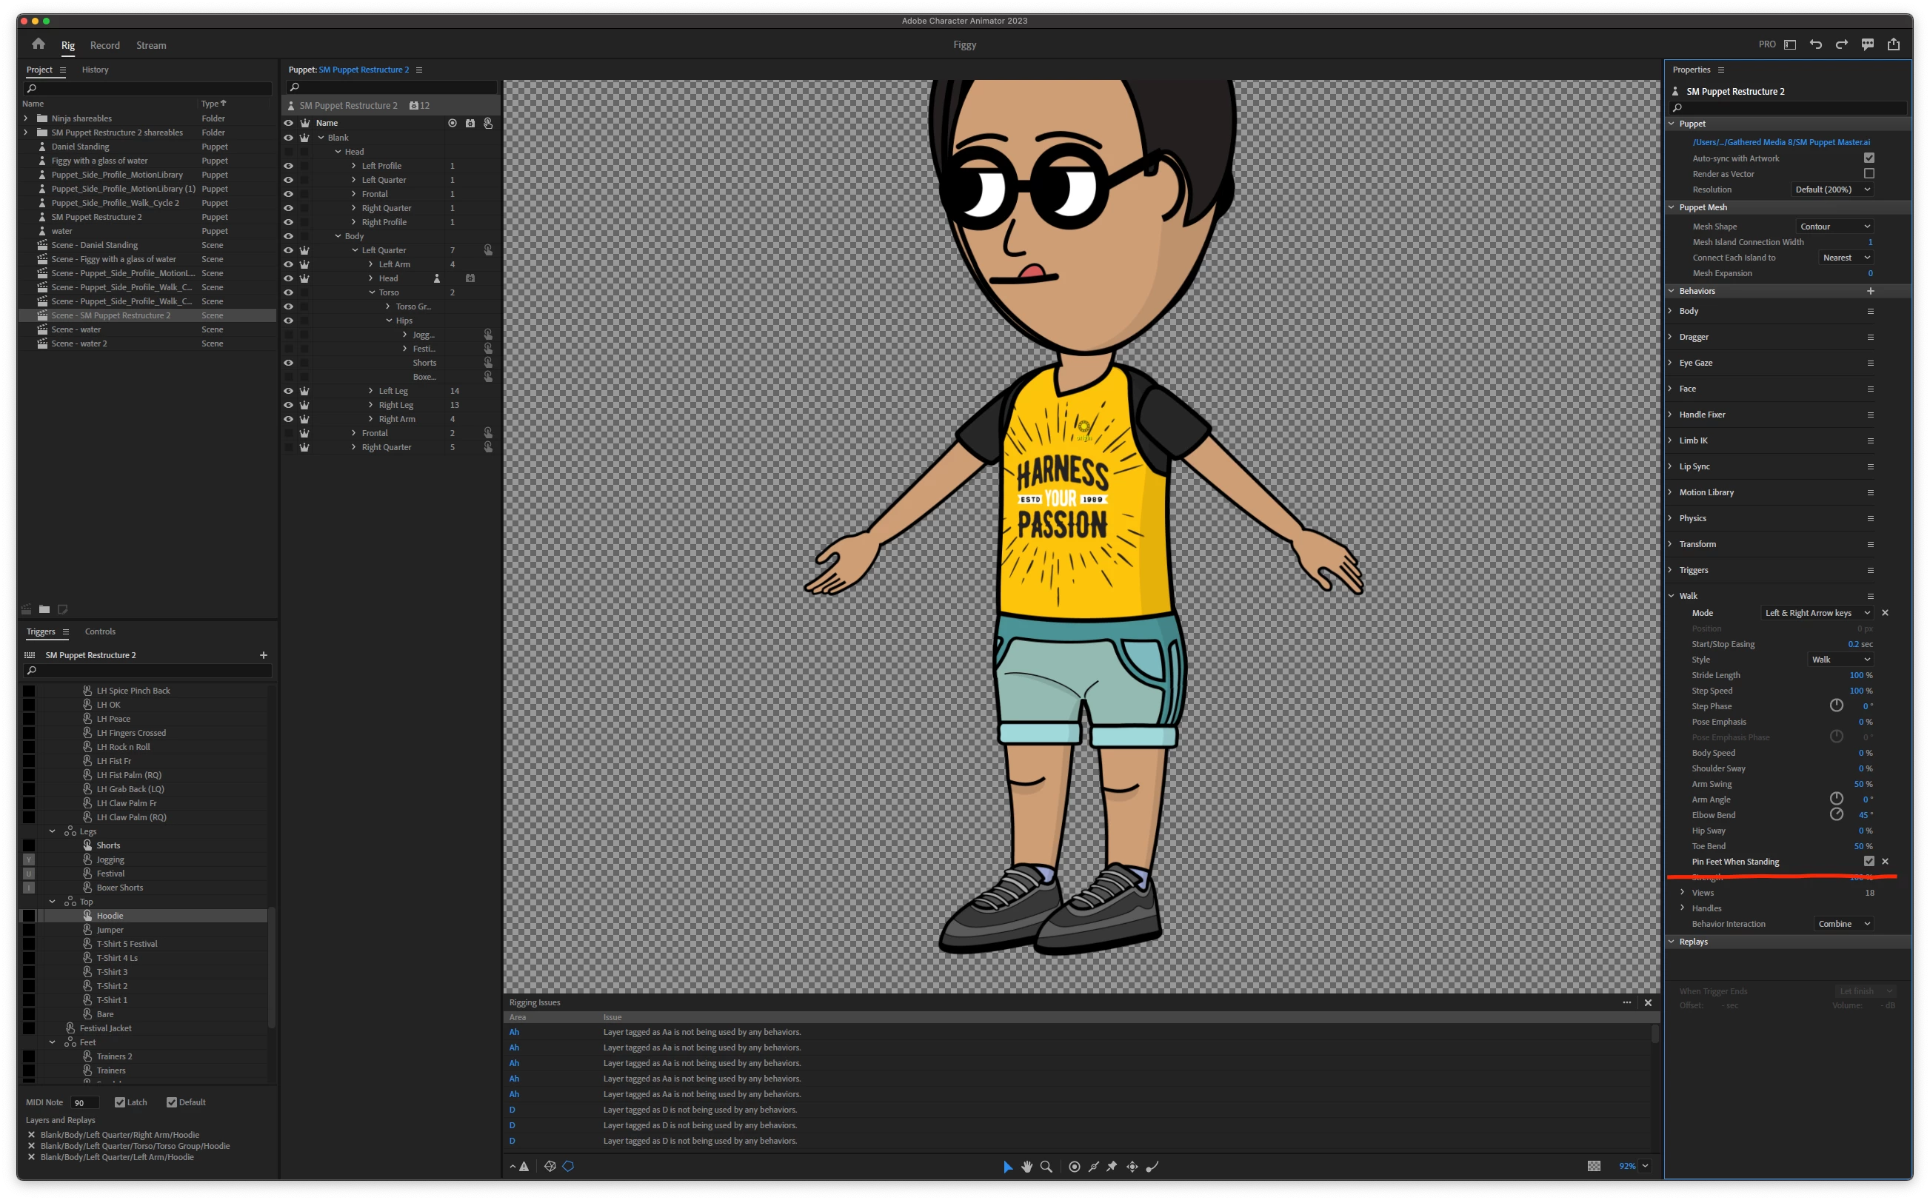Close the Rigging Issues panel
Screen dimensions: 1930x1200
coord(1648,1002)
